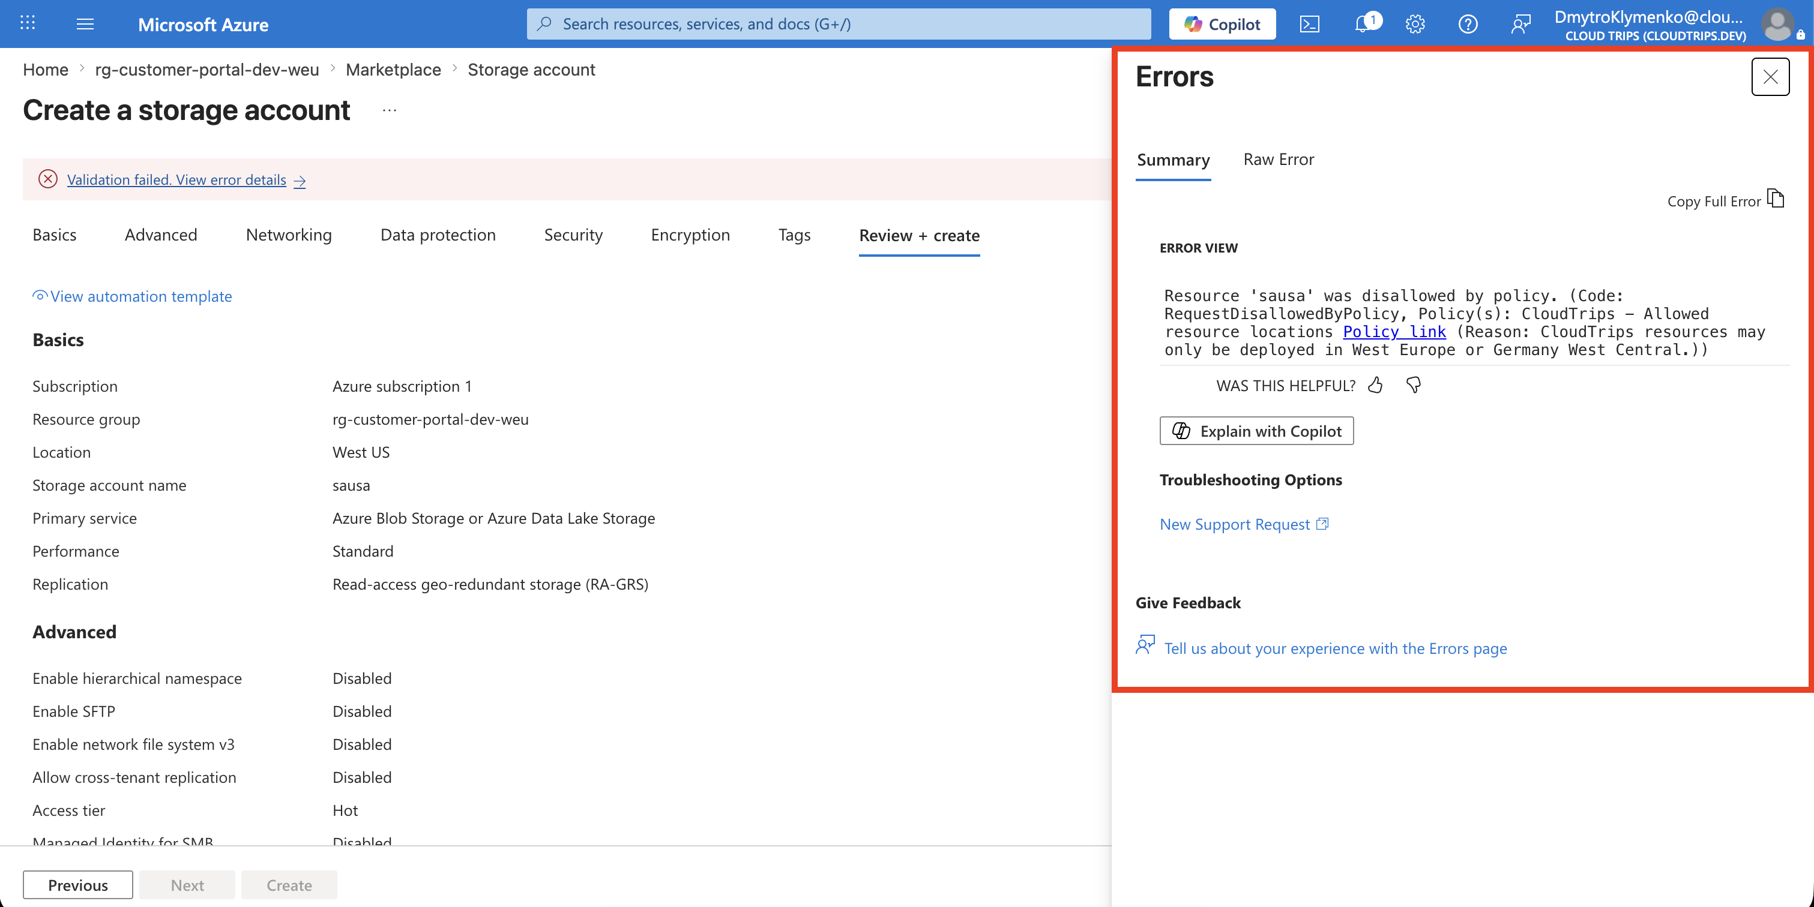1814x907 pixels.
Task: Click the RA-GRS replication value
Action: coord(490,584)
